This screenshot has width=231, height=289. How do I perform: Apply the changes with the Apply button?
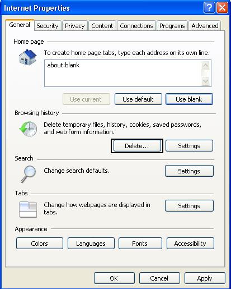tap(205, 278)
